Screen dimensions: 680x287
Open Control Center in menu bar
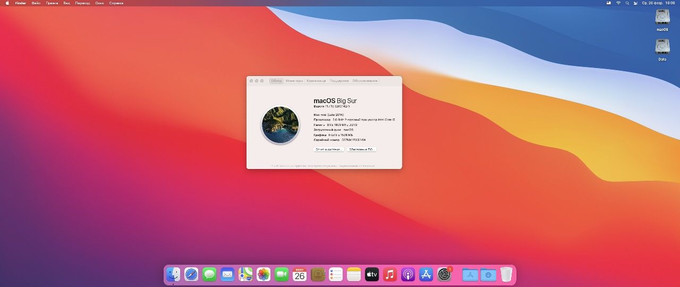(636, 3)
